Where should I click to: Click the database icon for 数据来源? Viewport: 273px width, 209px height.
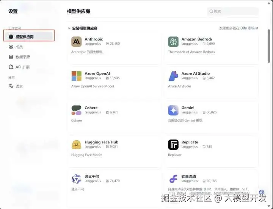pos(11,57)
